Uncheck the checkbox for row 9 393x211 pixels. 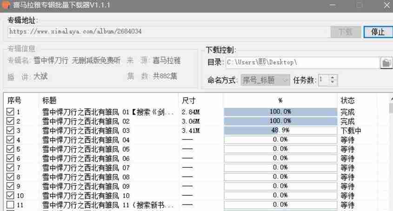[10, 186]
